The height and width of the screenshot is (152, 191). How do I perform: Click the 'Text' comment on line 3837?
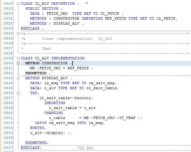(47, 49)
